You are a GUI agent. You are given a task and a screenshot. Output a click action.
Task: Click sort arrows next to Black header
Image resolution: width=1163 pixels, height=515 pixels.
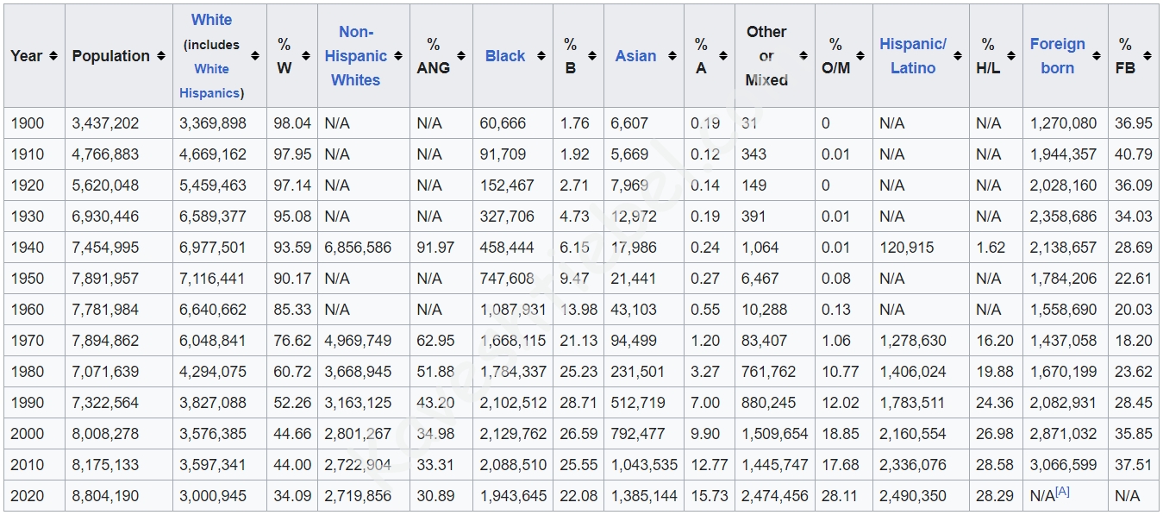(x=541, y=56)
